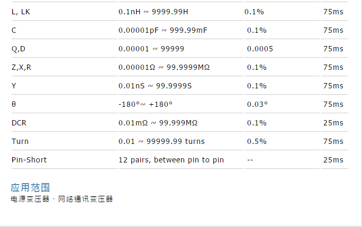
Task: Select the Turn parameter label
Action: (20, 141)
